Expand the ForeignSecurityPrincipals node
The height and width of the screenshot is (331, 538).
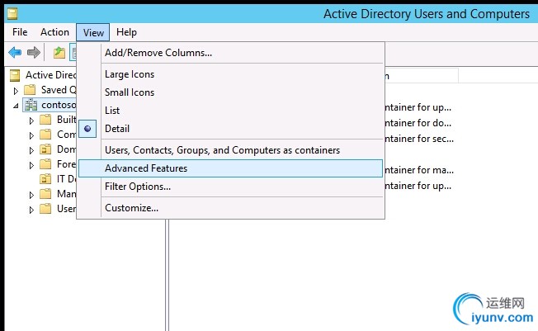(x=31, y=165)
